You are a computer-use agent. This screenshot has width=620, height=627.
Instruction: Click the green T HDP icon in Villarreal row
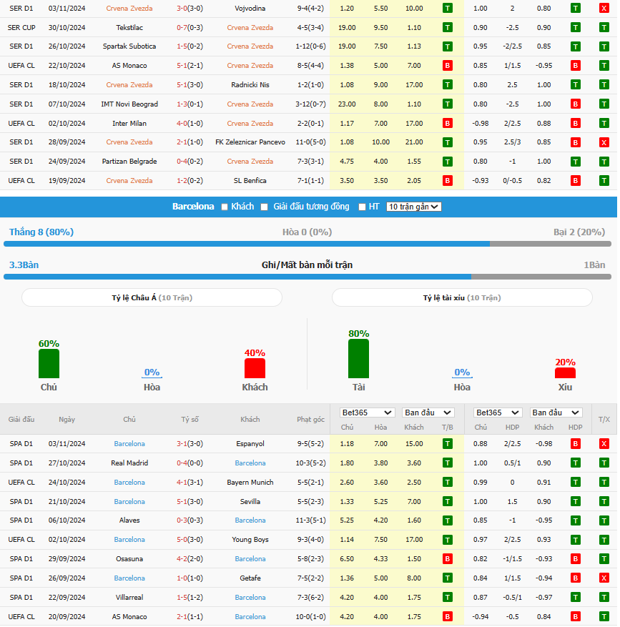[x=575, y=598]
